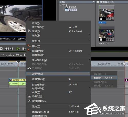This screenshot has height=117, width=128.
Task: Click the 51763712 clip name label
Action: click(x=102, y=23)
